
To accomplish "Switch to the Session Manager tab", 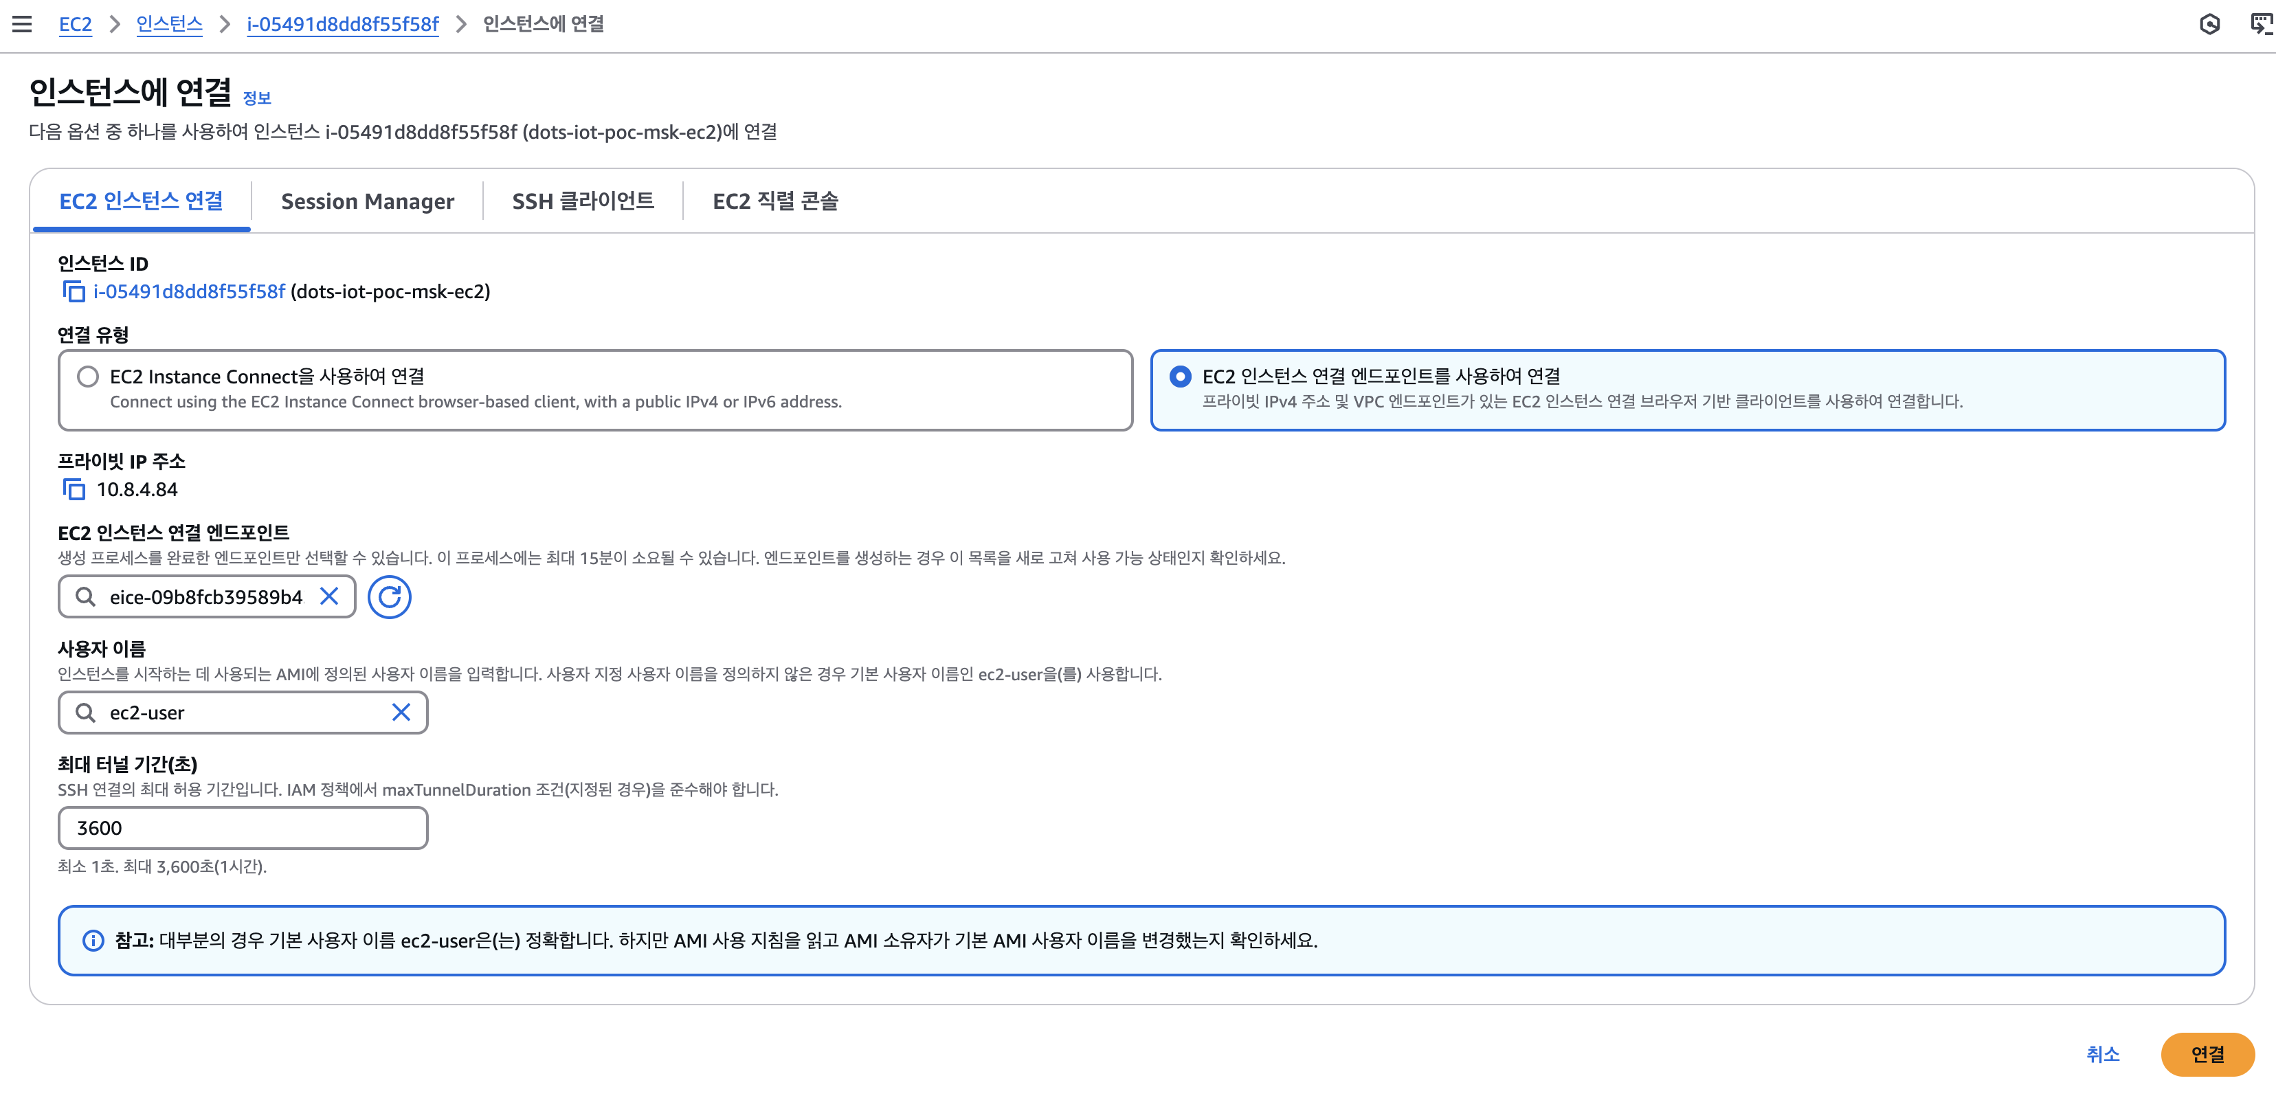I will pyautogui.click(x=367, y=201).
